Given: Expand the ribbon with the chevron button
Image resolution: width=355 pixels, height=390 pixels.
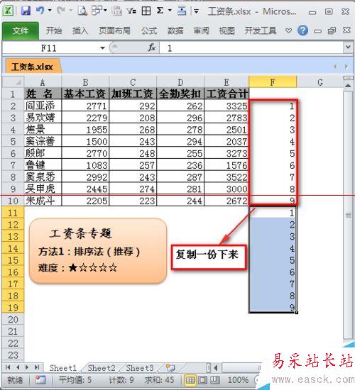Looking at the screenshot, I should point(288,30).
